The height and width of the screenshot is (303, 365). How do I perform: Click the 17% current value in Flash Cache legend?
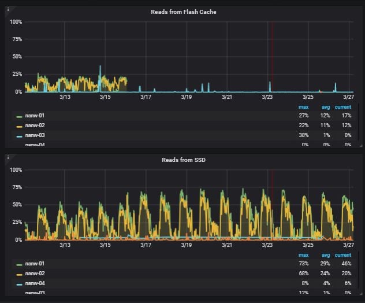tap(347, 116)
